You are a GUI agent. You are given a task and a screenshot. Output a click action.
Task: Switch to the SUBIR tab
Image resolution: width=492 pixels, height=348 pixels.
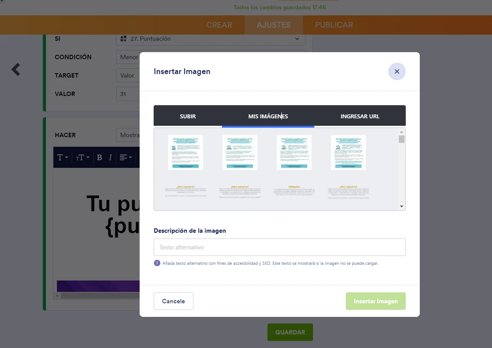tap(188, 116)
